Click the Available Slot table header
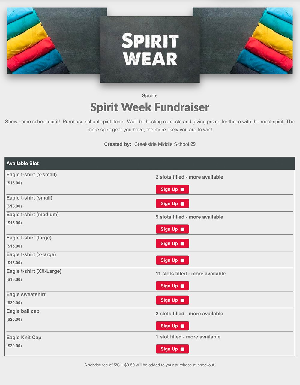The image size is (300, 385). pos(23,164)
